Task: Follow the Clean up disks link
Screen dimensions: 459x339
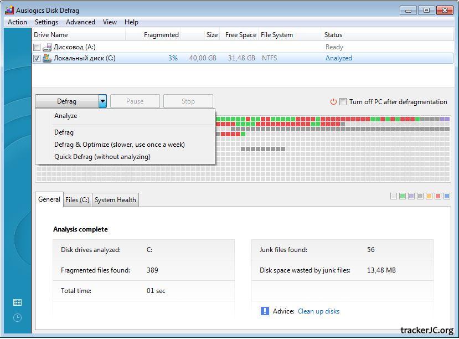Action: [x=318, y=311]
